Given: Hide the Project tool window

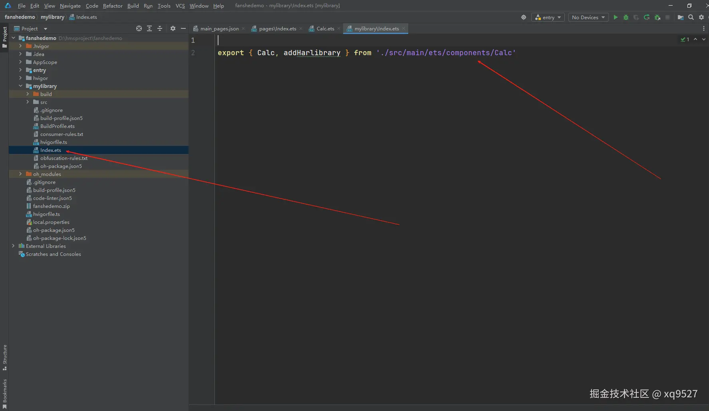Looking at the screenshot, I should 183,28.
